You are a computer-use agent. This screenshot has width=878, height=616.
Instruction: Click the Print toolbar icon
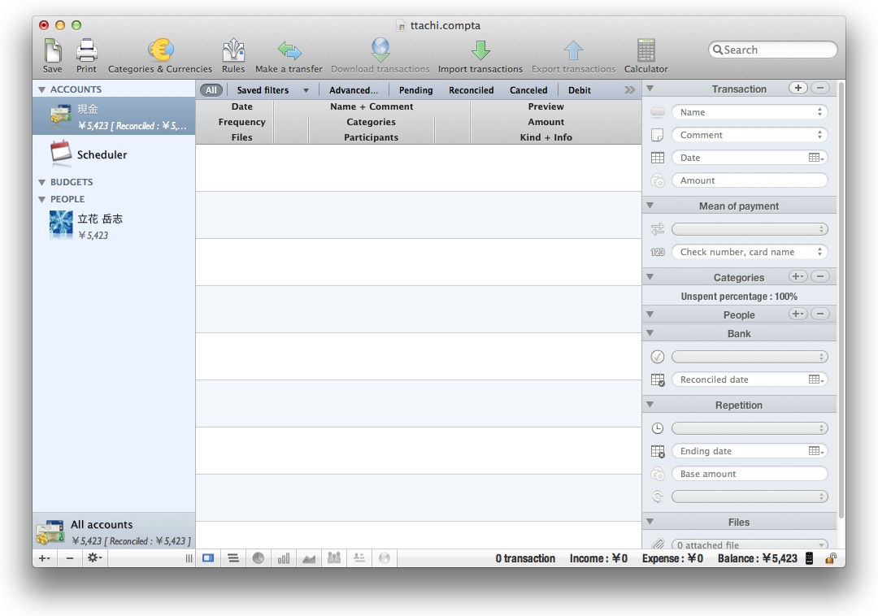pyautogui.click(x=86, y=51)
